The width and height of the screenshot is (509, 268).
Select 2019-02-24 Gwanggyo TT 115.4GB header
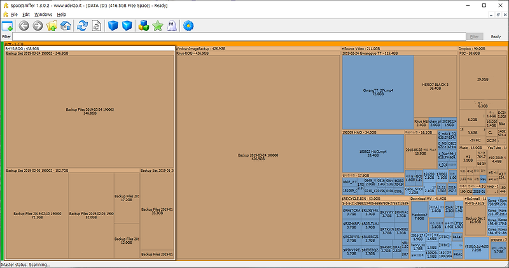coord(399,53)
